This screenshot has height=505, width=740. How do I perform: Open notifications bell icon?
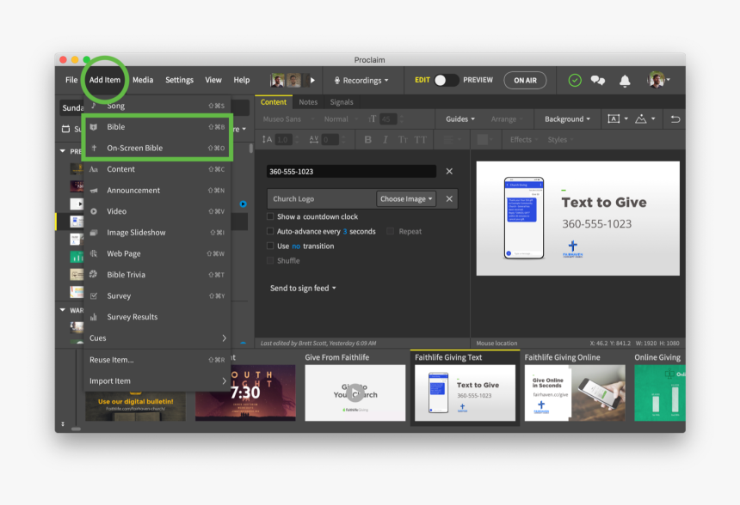[x=625, y=80]
